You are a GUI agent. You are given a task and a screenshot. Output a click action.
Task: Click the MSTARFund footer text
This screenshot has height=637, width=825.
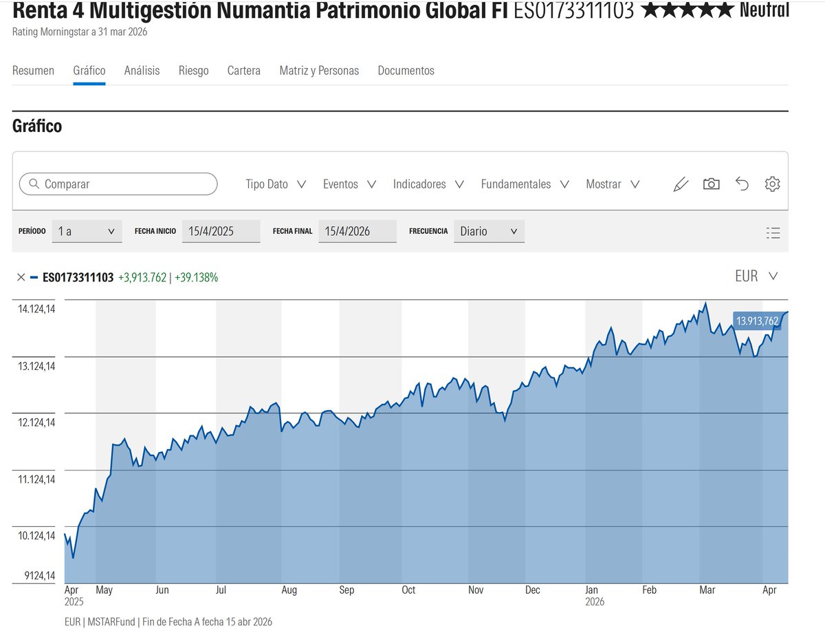tap(115, 622)
